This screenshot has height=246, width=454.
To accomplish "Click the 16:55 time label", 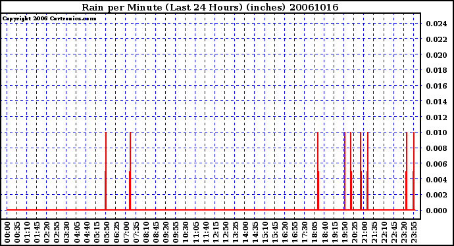I will [x=294, y=232].
